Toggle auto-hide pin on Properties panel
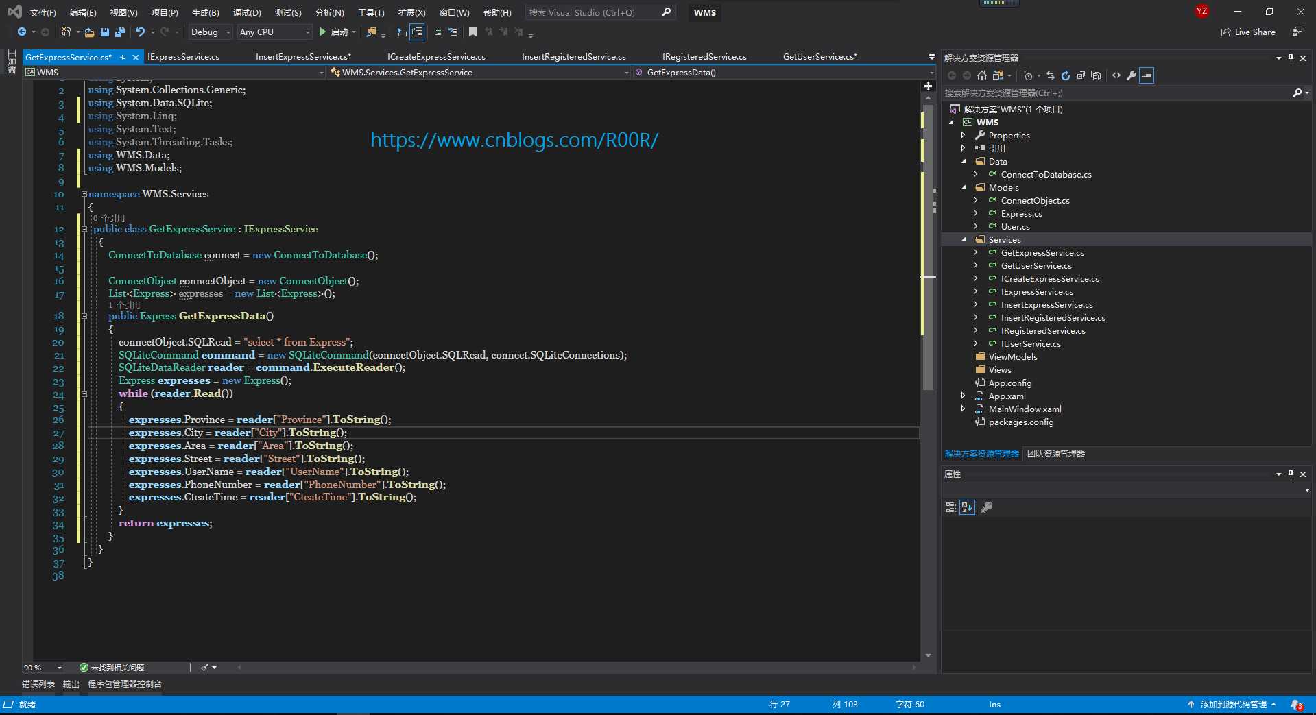Image resolution: width=1316 pixels, height=715 pixels. [x=1291, y=474]
